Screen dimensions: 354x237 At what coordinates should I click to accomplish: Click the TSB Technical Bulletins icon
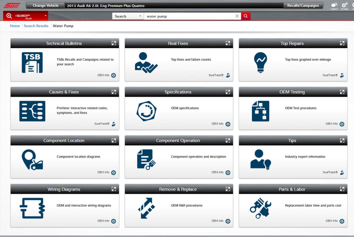[32, 62]
